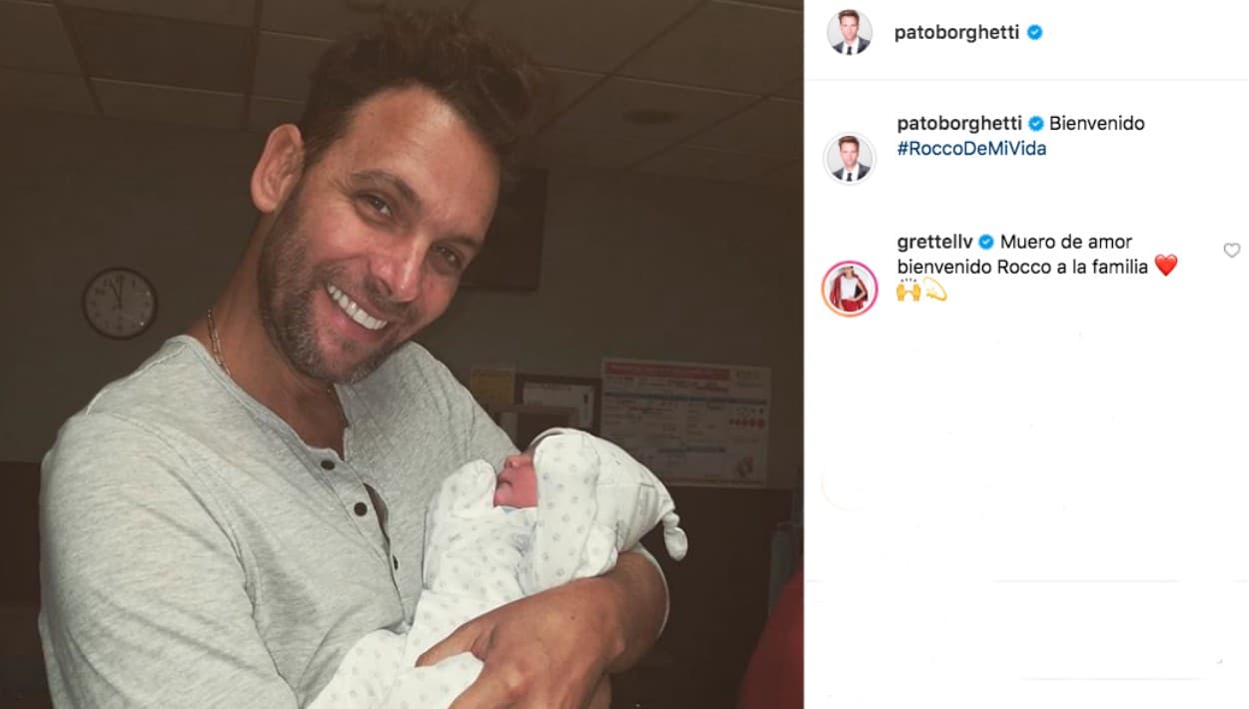Screen dimensions: 1249x709
Task: Open grettelv story ring avatar
Action: click(849, 289)
